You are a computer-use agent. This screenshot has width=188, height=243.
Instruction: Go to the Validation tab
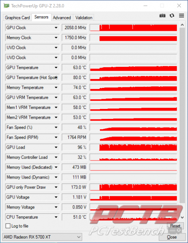tap(84, 18)
